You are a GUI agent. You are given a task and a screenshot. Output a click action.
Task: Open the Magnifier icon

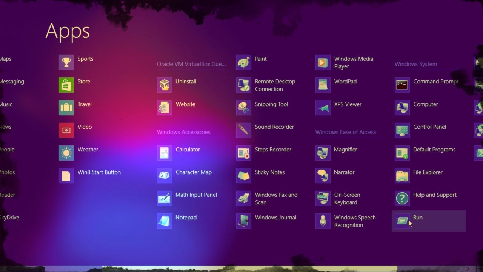323,153
